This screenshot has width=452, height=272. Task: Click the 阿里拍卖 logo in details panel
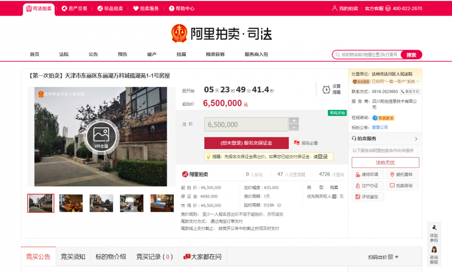pyautogui.click(x=195, y=174)
